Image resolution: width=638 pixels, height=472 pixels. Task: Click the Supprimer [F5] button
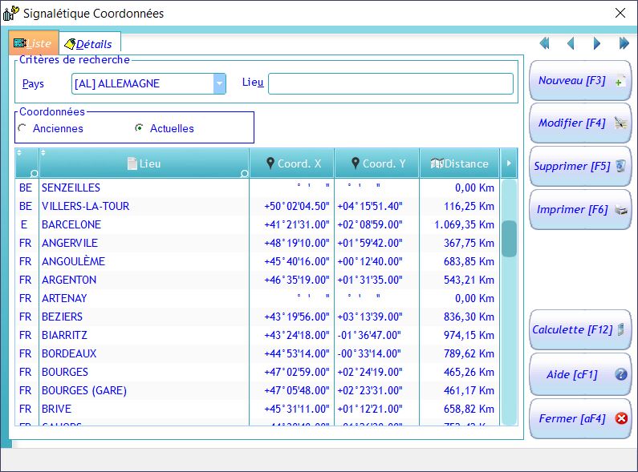pyautogui.click(x=580, y=166)
